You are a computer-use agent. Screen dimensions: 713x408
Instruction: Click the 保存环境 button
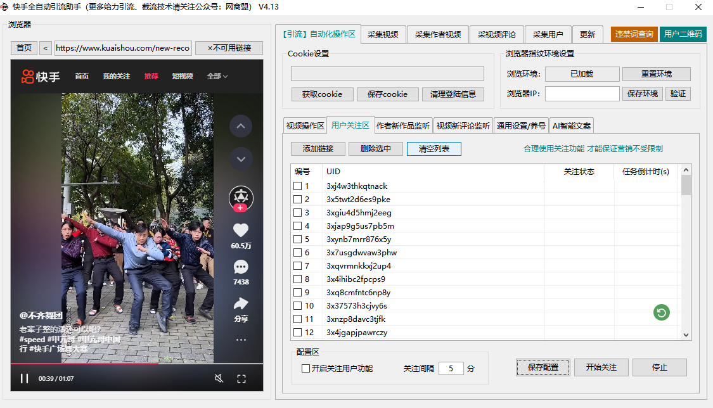pos(643,94)
